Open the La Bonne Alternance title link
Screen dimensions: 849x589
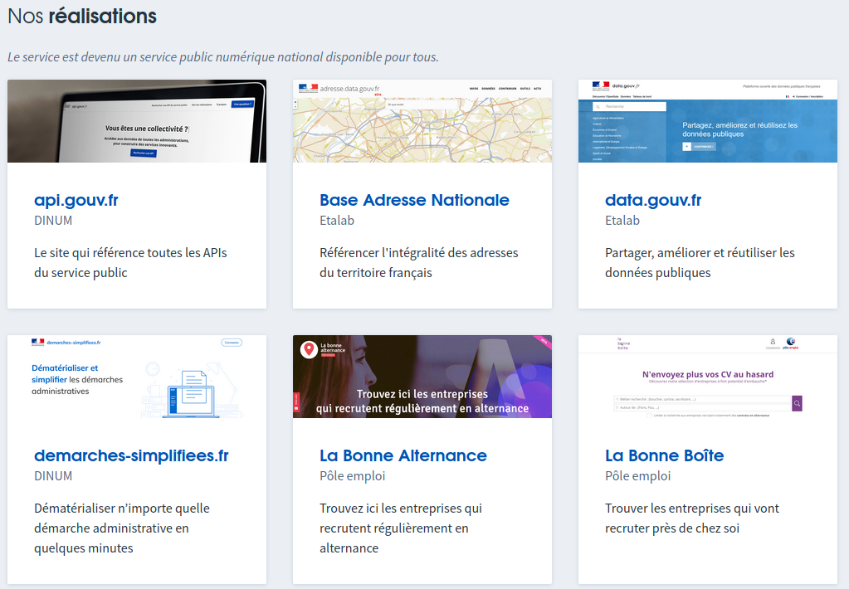tap(403, 455)
